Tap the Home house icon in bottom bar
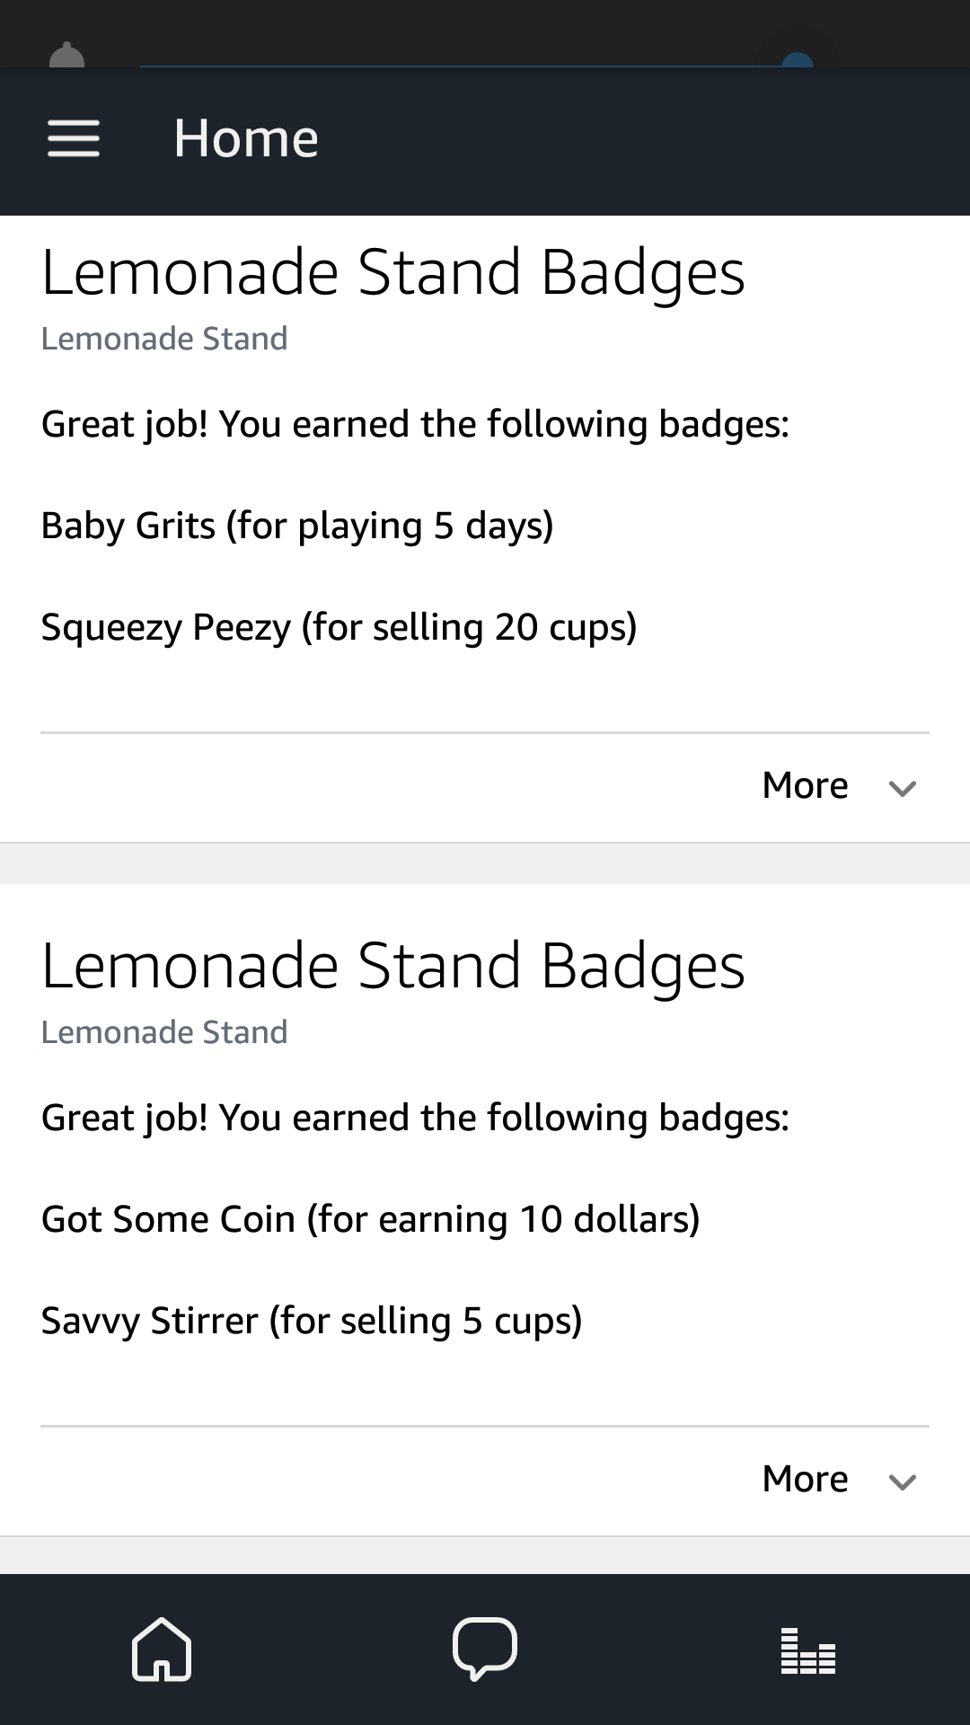970x1725 pixels. click(162, 1649)
